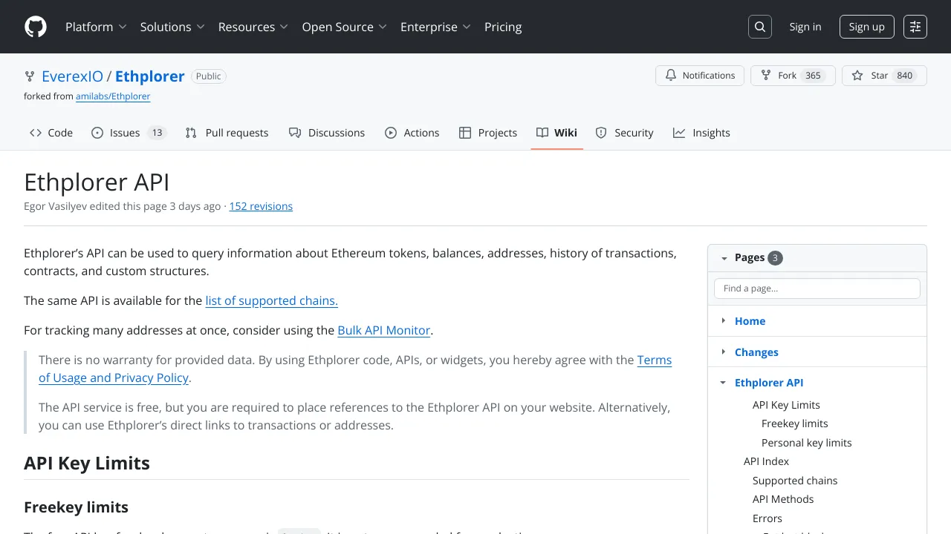This screenshot has height=534, width=951.
Task: Open the Open Source dropdown menu
Action: (x=345, y=27)
